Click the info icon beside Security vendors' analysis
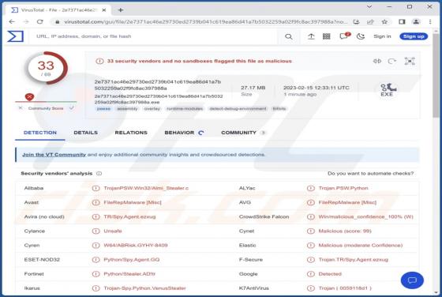442x297 pixels. (99, 174)
